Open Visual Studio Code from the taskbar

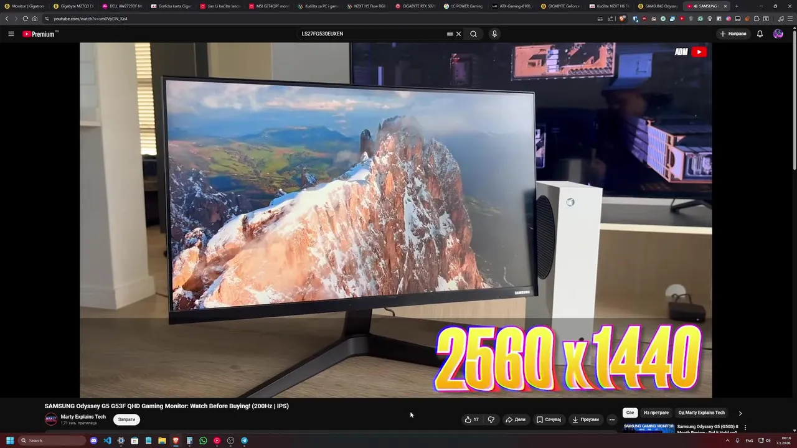click(x=107, y=441)
